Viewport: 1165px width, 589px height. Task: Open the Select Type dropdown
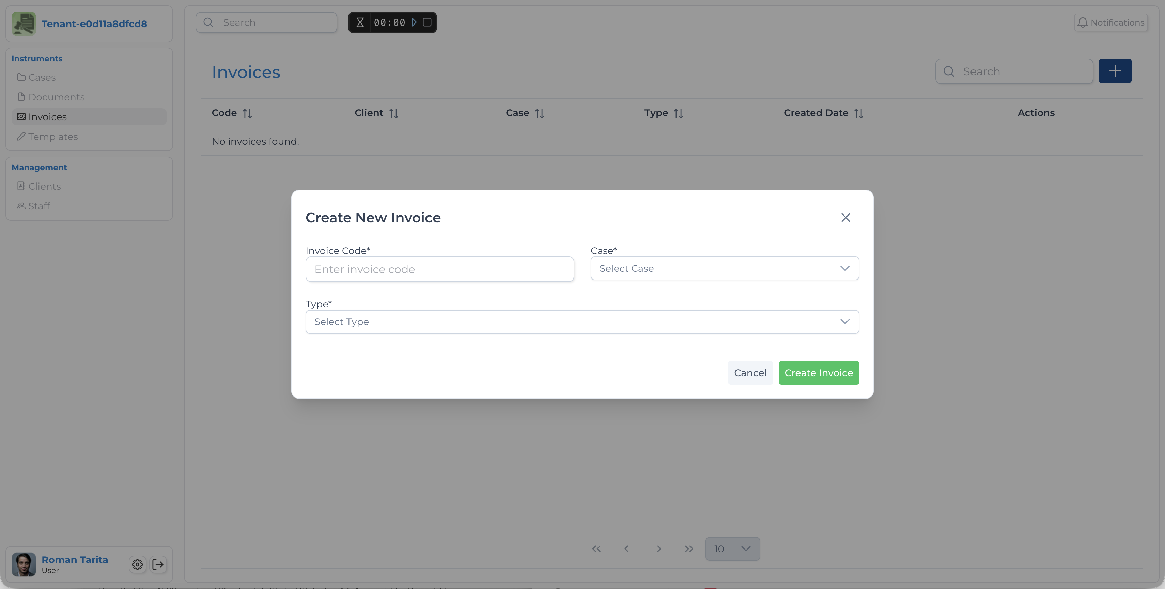tap(582, 322)
